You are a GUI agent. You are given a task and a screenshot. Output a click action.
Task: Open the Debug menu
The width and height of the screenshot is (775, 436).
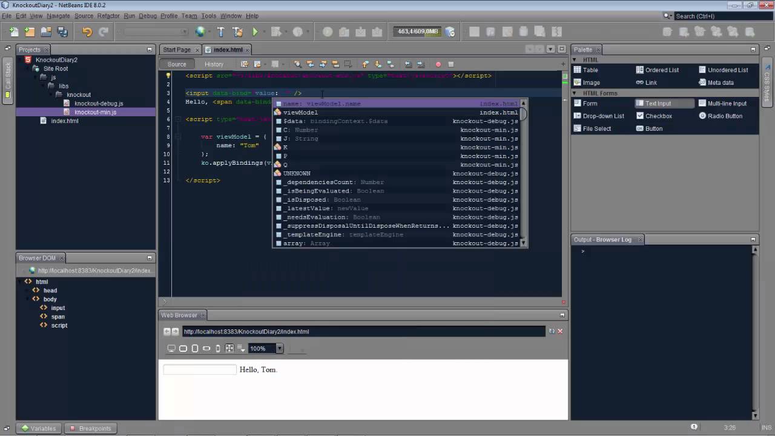tap(147, 16)
